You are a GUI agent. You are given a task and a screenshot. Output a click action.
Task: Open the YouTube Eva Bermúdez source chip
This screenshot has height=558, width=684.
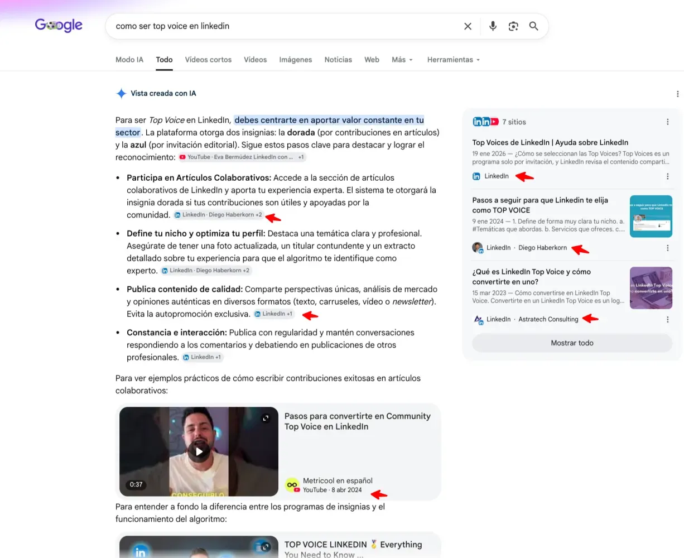click(x=242, y=157)
